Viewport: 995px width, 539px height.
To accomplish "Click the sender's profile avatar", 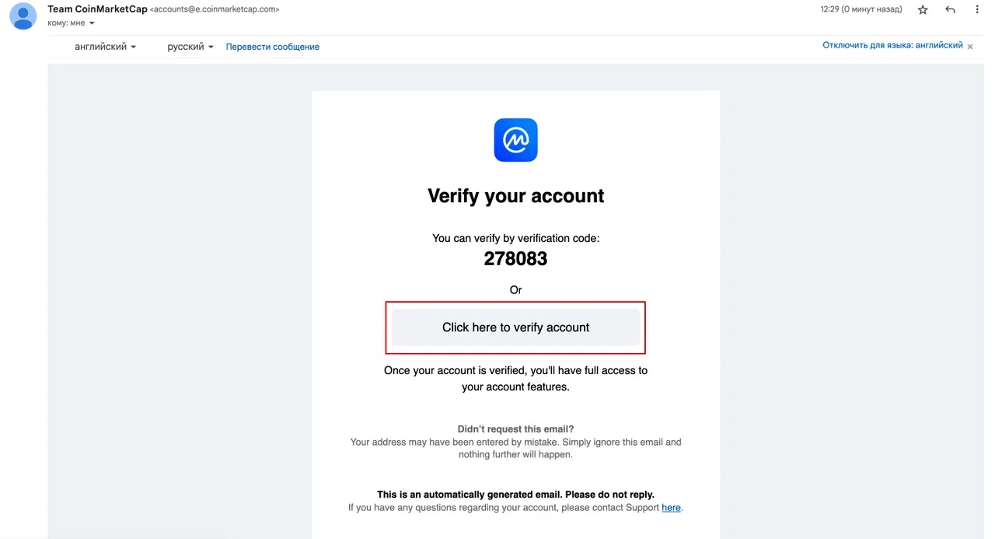I will pyautogui.click(x=24, y=16).
